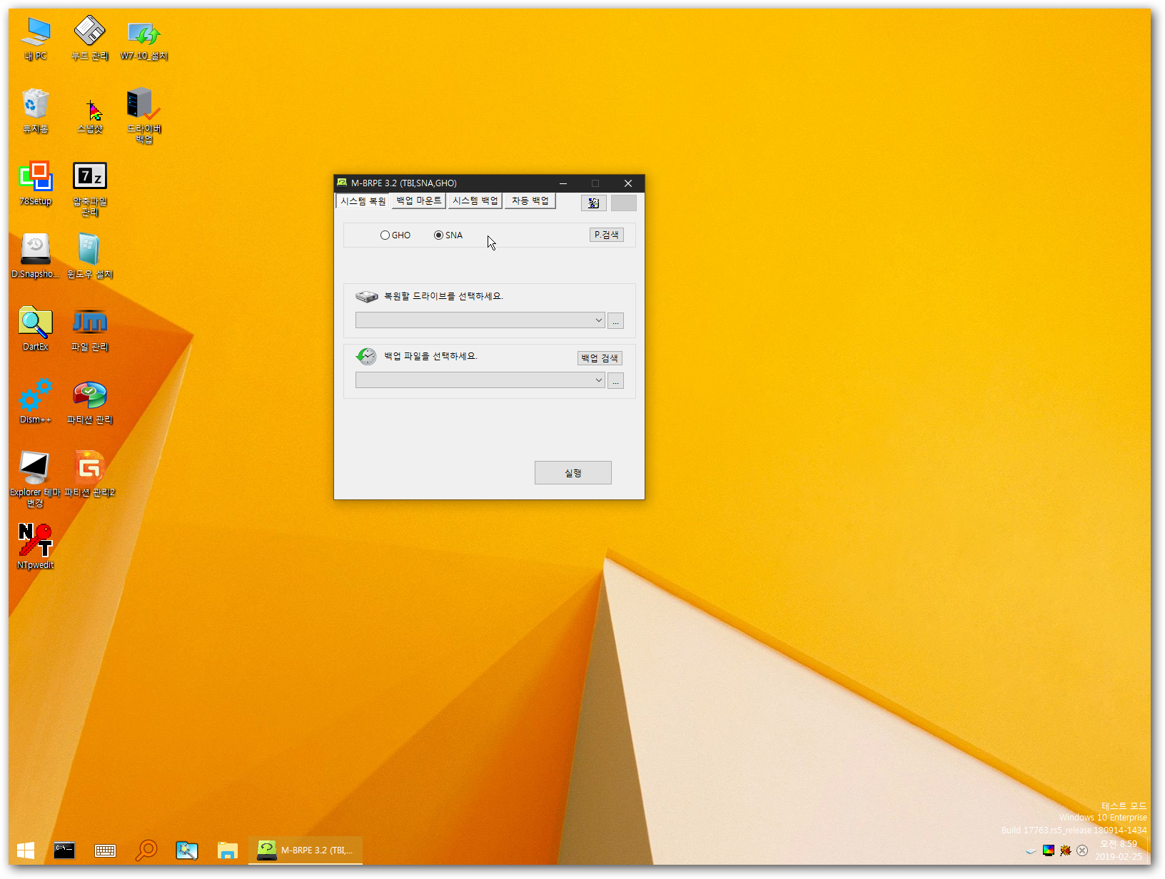Open the picture tool taskbar icon
1165x879 pixels.
pyautogui.click(x=187, y=850)
